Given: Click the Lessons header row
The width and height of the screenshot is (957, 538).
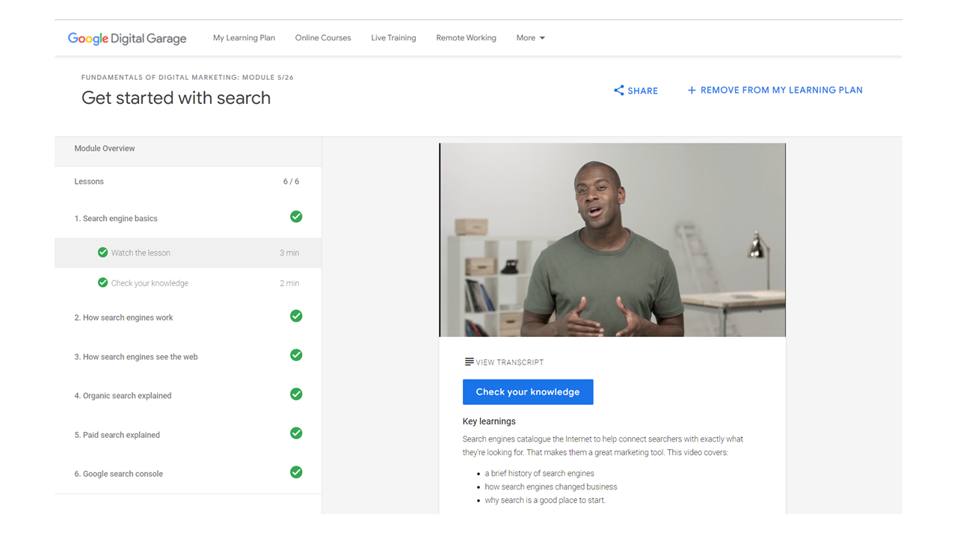Looking at the screenshot, I should point(188,182).
